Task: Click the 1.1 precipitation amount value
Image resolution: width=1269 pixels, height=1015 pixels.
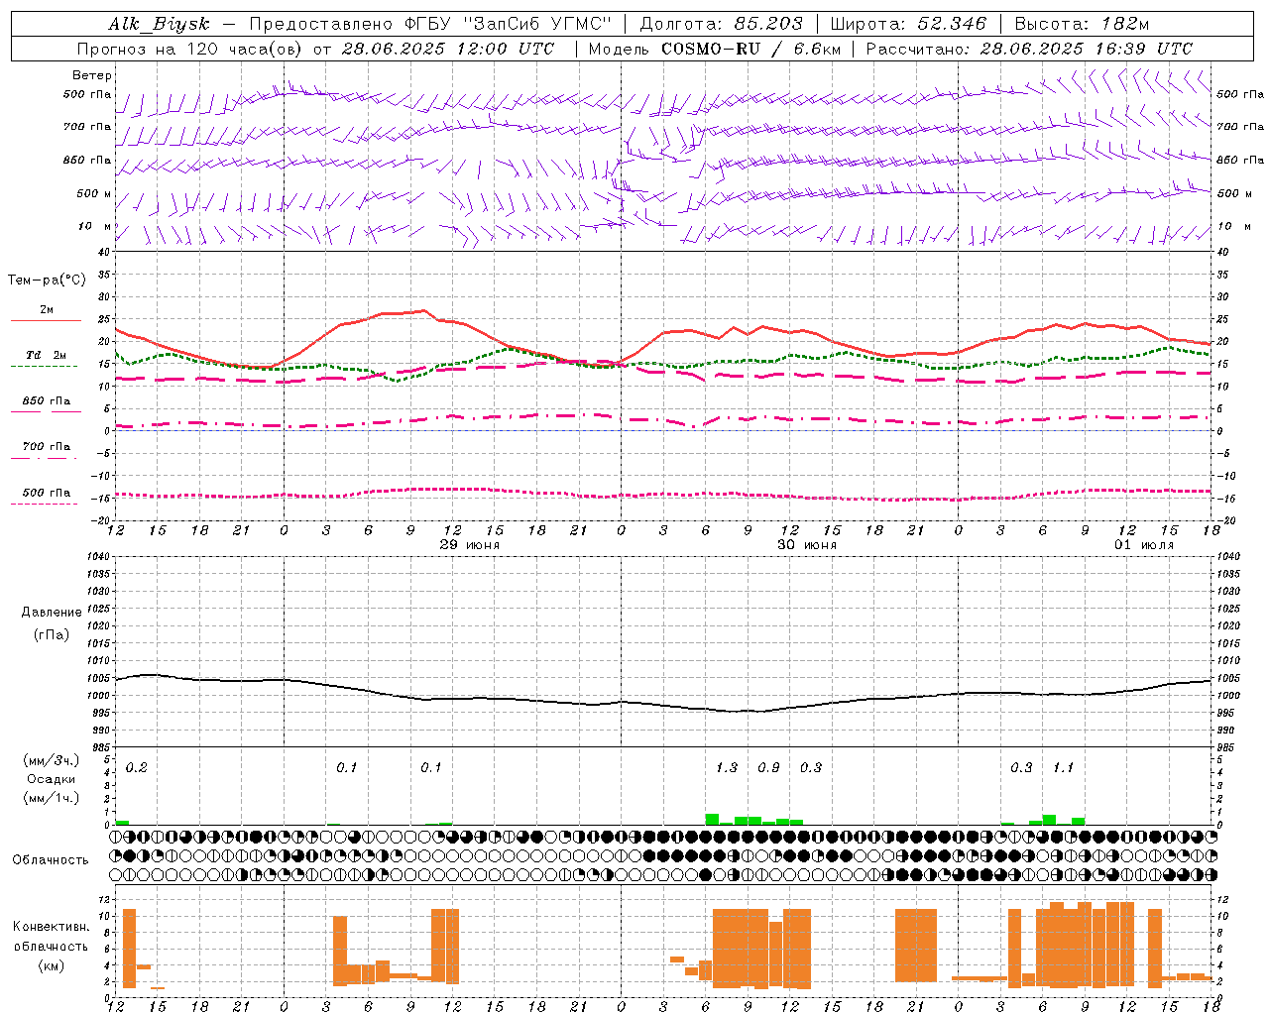Action: pos(1063,768)
